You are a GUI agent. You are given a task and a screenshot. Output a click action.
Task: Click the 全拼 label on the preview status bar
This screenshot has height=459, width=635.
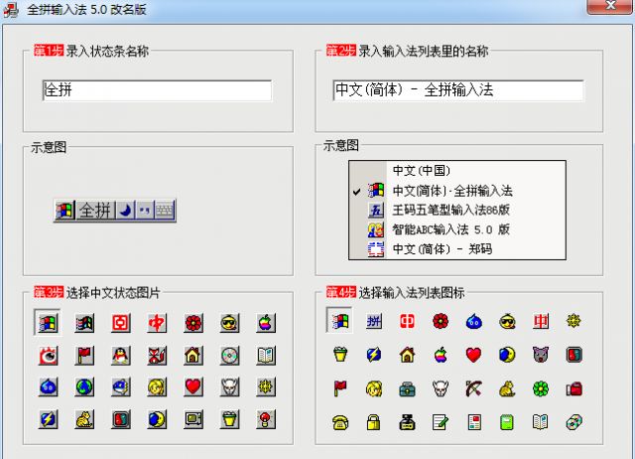(x=95, y=211)
